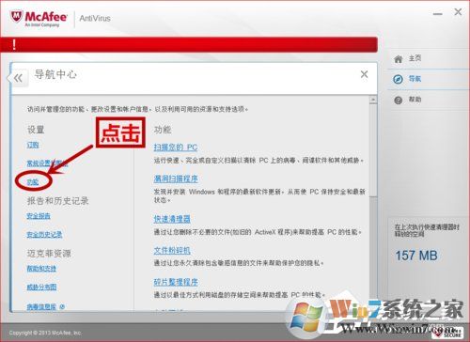Open the 功能 link under 设置
Screen dimensions: 470x342
tap(33, 181)
